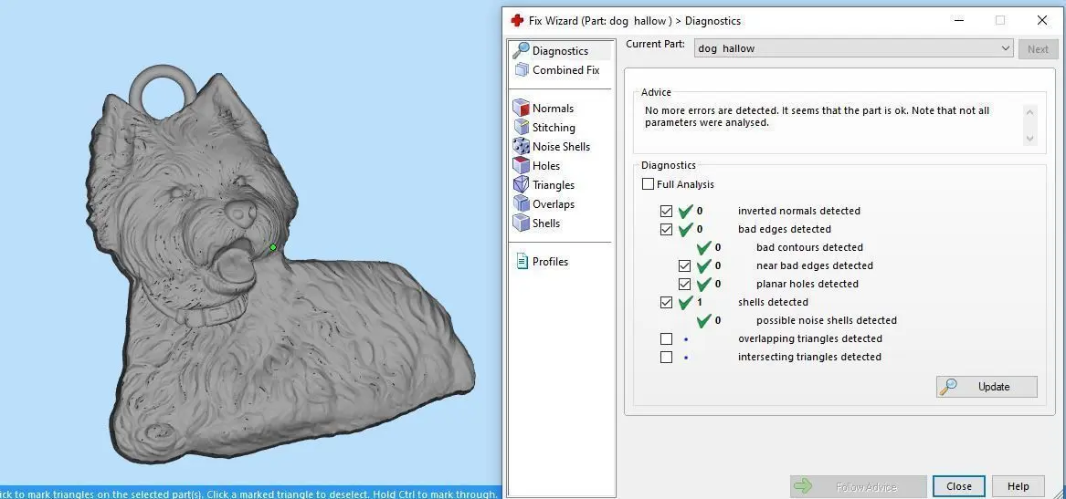Close the Fix Wizard with X

pyautogui.click(x=1041, y=20)
